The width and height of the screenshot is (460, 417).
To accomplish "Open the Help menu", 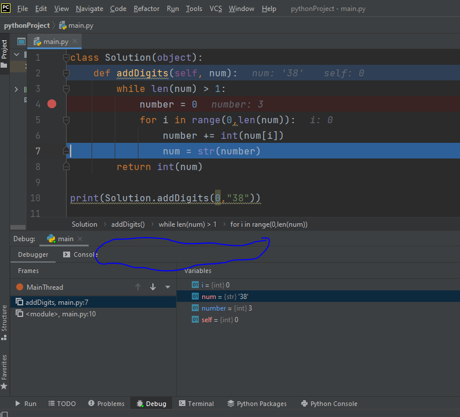I will pos(269,9).
